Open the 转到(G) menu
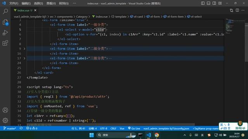The width and height of the screenshot is (248, 139). [x=64, y=3]
